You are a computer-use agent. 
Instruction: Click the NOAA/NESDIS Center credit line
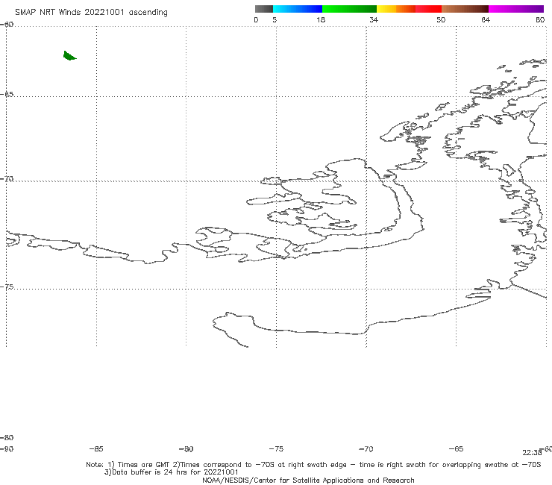click(308, 480)
